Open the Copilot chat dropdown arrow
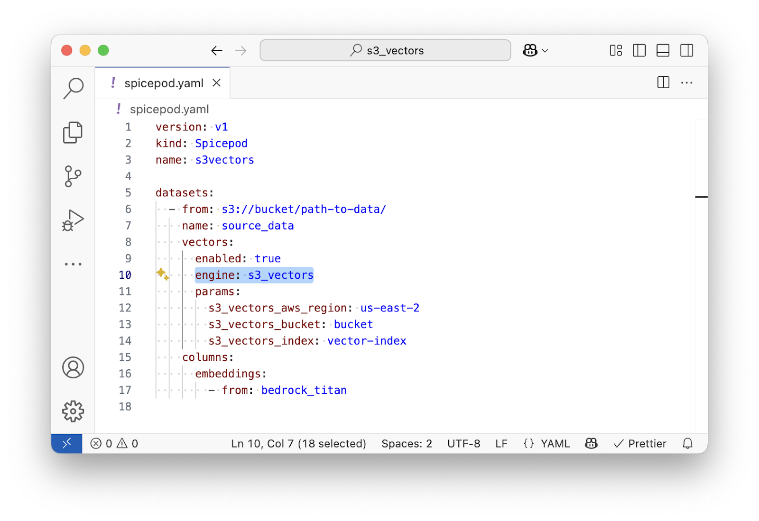Screen dimensions: 759x521 point(545,50)
